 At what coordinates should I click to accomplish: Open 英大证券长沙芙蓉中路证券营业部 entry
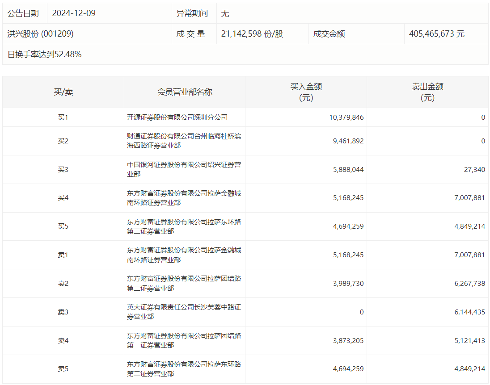pyautogui.click(x=184, y=312)
